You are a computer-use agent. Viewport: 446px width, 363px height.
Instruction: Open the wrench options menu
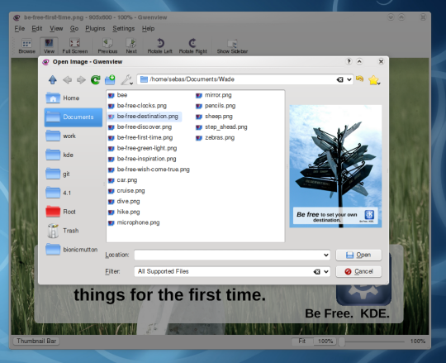pyautogui.click(x=126, y=79)
